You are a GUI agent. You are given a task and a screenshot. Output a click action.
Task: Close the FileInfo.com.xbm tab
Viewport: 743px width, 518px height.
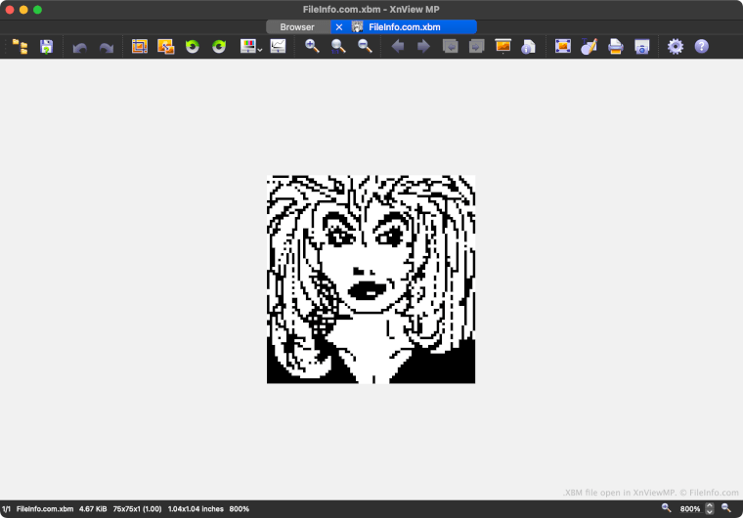[x=339, y=27]
